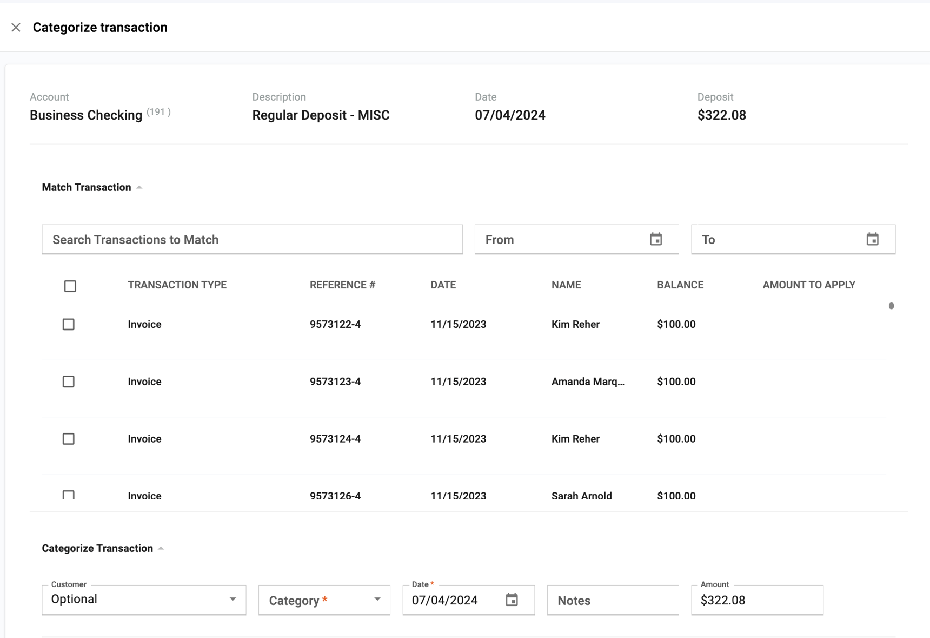Screen dimensions: 930x638
Task: Check the select-all transactions checkbox
Action: 70,286
